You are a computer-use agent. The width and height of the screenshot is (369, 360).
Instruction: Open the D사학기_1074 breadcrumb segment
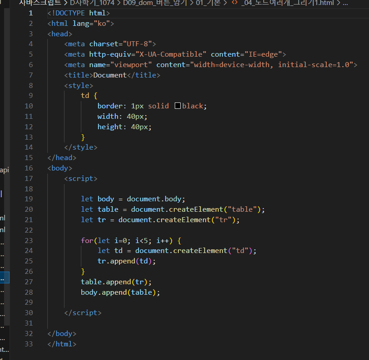pyautogui.click(x=92, y=3)
